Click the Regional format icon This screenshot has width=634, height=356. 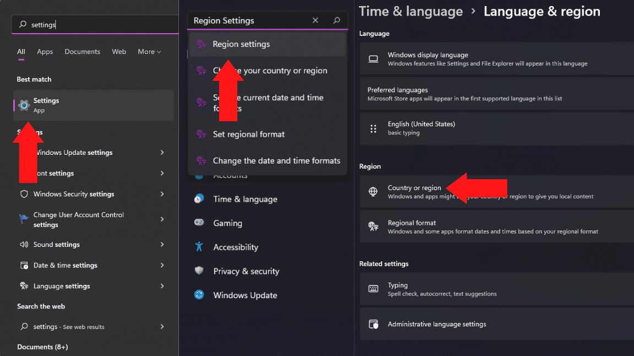(x=373, y=226)
